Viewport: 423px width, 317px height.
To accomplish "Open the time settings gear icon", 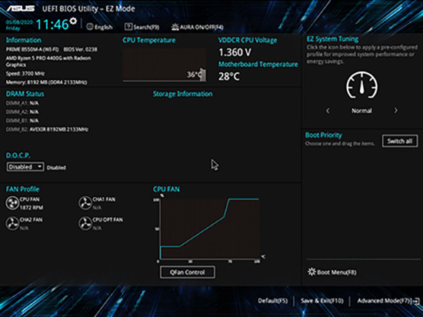I will [73, 21].
